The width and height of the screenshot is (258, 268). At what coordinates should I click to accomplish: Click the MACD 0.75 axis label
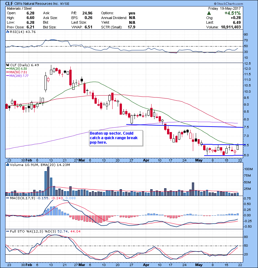[247, 199]
